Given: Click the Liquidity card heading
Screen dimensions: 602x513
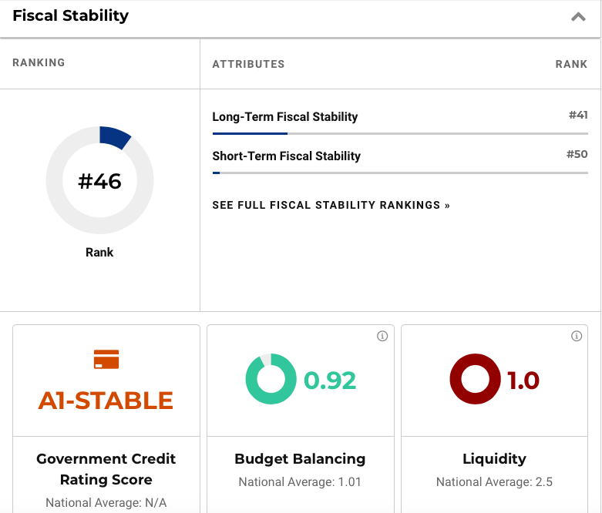Looking at the screenshot, I should (494, 459).
